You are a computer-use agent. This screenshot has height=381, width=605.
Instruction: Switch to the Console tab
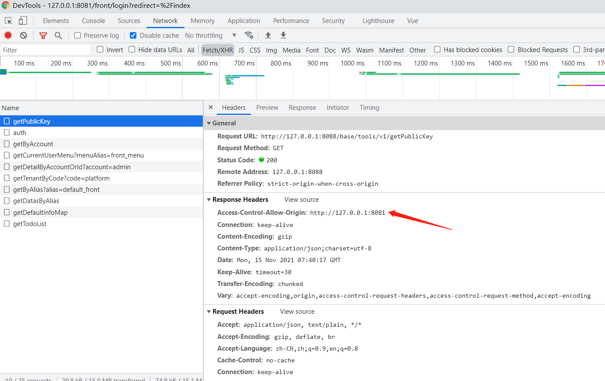coord(93,21)
